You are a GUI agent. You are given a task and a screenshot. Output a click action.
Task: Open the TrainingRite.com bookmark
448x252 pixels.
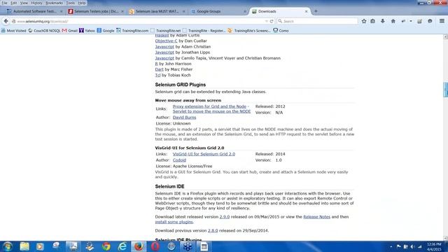click(132, 31)
